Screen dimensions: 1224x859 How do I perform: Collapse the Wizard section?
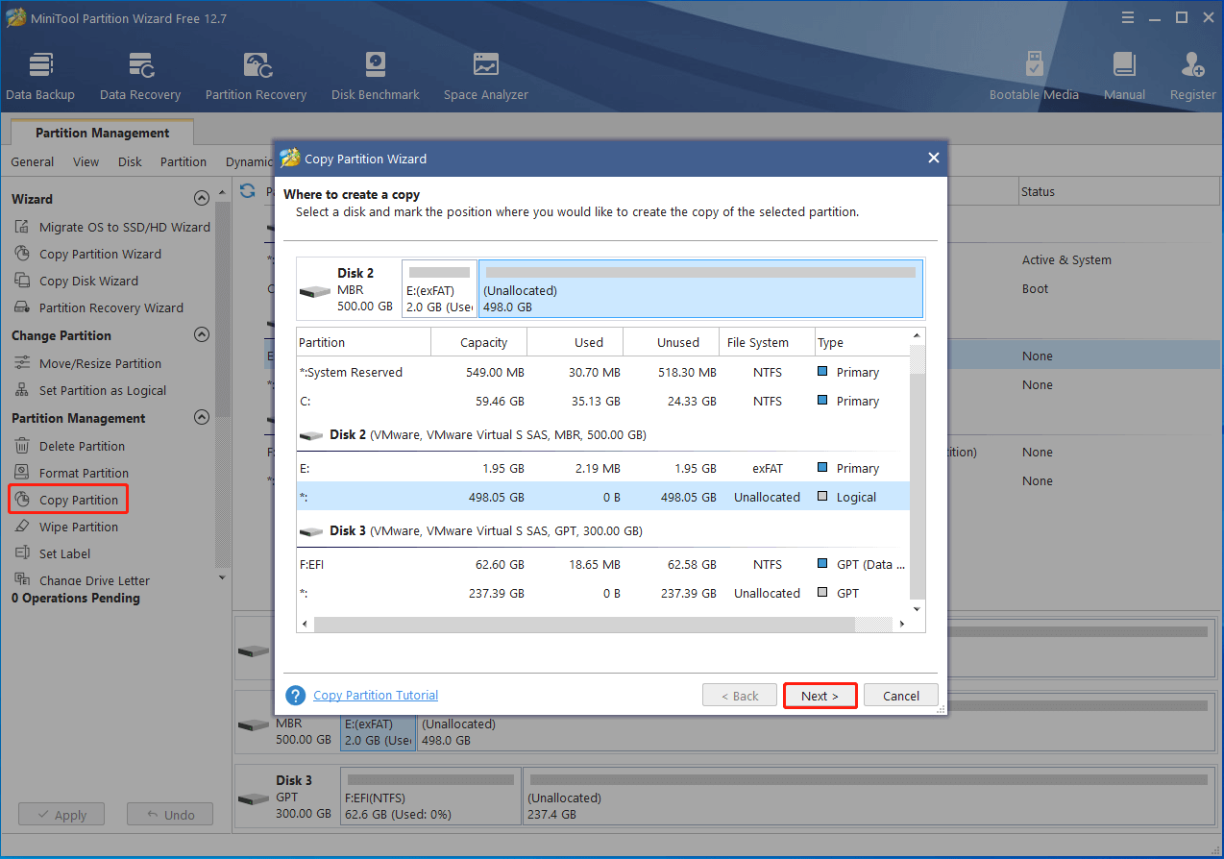click(x=202, y=199)
